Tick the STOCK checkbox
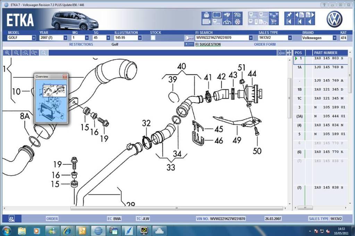Screen dimensions: 355x236 click(x=153, y=38)
